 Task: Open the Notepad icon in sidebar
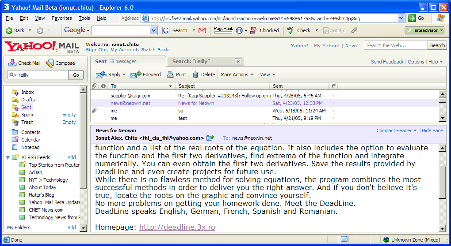point(15,147)
